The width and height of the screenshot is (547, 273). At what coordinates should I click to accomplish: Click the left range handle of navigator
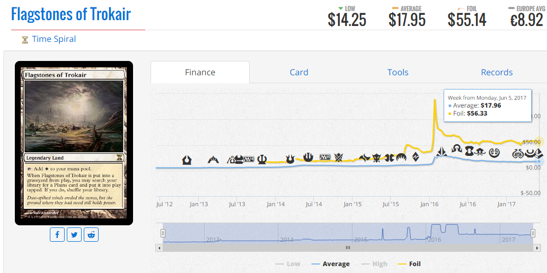tap(163, 233)
